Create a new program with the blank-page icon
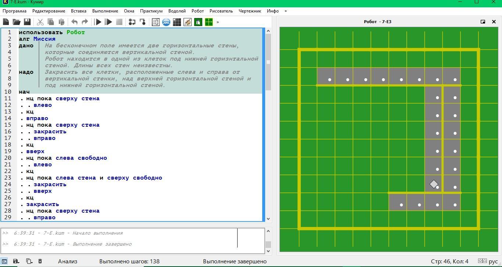502x267 pixels. click(x=6, y=22)
